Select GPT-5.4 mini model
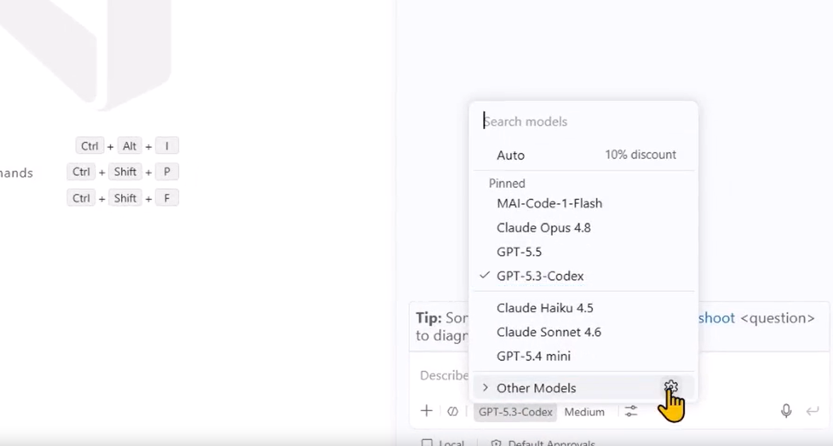Screen dimensions: 833x446 (x=584, y=356)
